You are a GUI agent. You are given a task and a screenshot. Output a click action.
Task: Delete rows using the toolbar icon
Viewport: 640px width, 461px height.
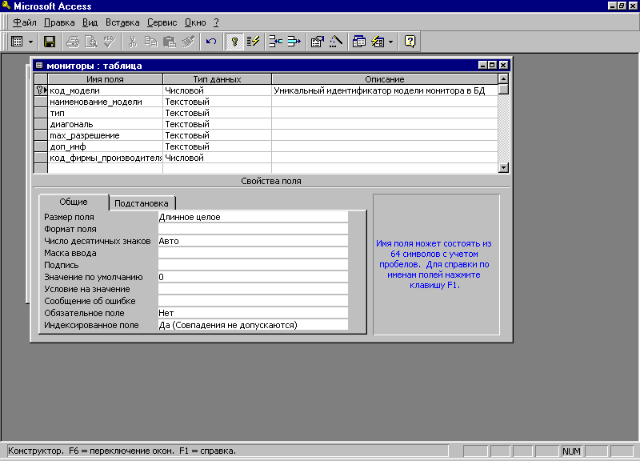pos(294,42)
